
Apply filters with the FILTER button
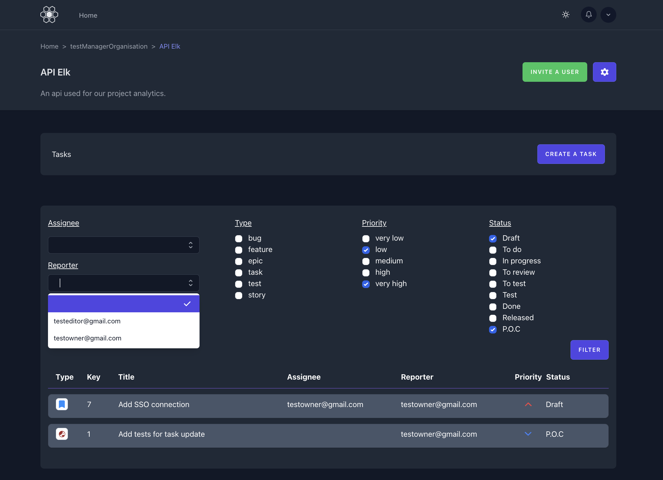click(589, 350)
